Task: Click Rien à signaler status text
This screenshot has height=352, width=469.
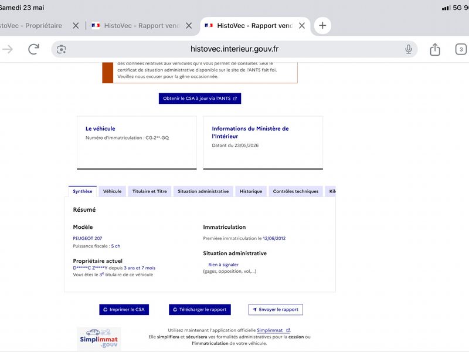Action: [223, 265]
